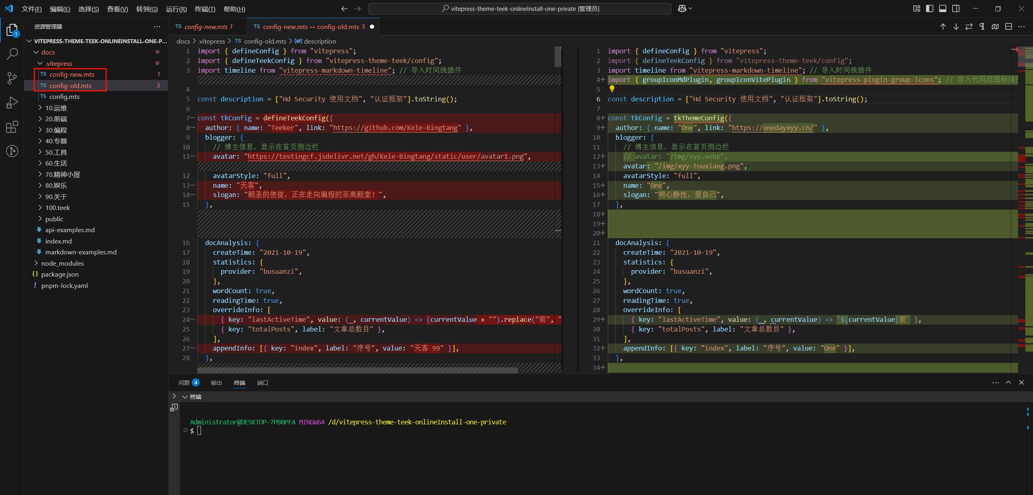
Task: Close the bottom terminal panel
Action: (x=1021, y=382)
